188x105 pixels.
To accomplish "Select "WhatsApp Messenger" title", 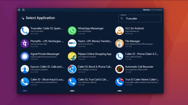I will [91, 28].
